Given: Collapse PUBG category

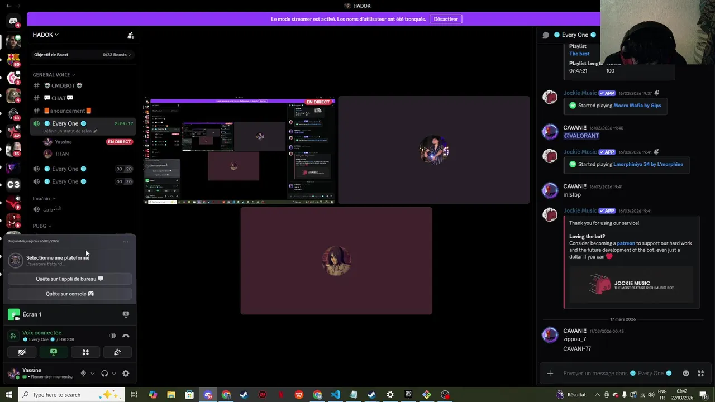Looking at the screenshot, I should click(x=42, y=226).
